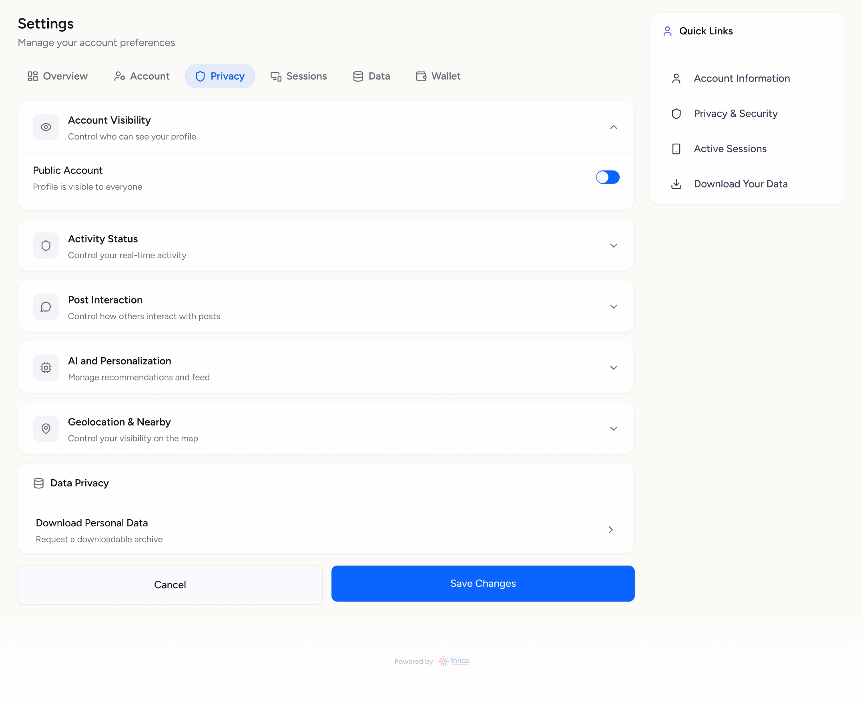Screen dimensions: 863x704
Task: Click the Account tab user-gear icon
Action: (x=119, y=76)
